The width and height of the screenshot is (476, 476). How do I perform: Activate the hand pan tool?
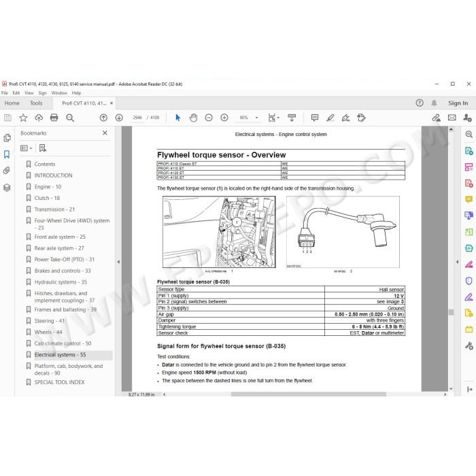193,118
